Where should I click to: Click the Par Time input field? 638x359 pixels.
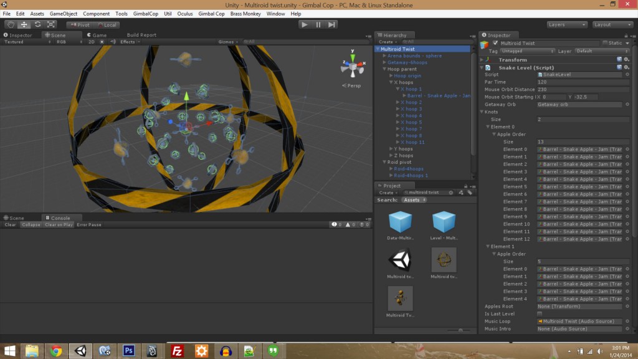[x=583, y=82]
